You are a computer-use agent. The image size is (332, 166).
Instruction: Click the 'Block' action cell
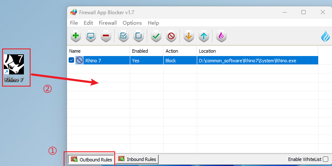(x=180, y=61)
